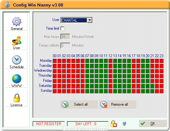Open the General settings gear icon

pos(17,22)
